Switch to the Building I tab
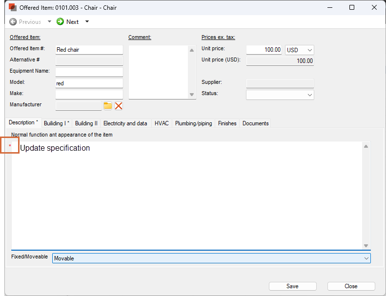The width and height of the screenshot is (386, 296). [56, 123]
